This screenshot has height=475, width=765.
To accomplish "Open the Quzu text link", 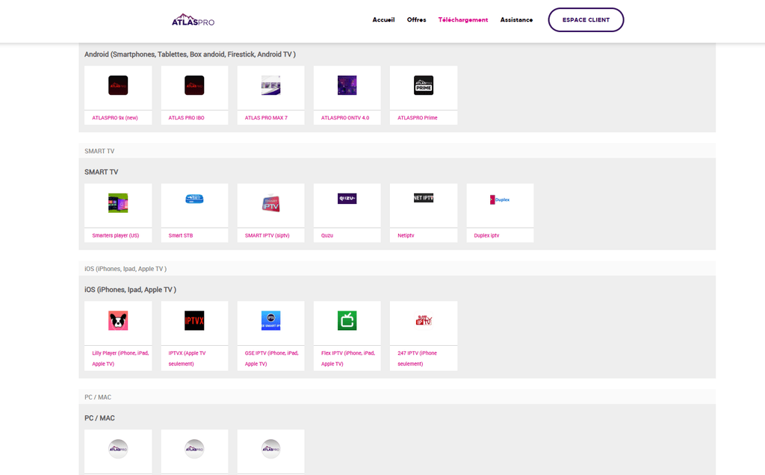I will point(327,235).
